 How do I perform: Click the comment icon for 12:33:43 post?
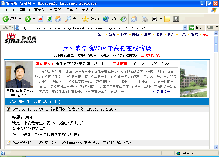[x=8, y=109]
